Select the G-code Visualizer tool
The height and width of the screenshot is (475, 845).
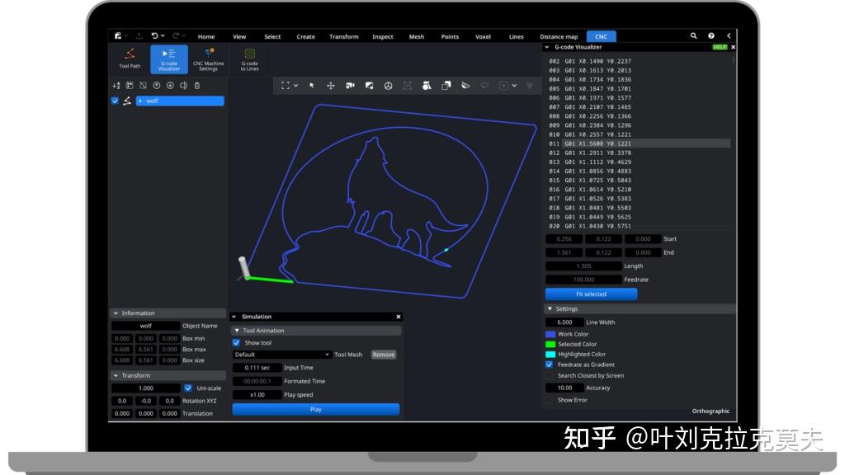pyautogui.click(x=168, y=59)
